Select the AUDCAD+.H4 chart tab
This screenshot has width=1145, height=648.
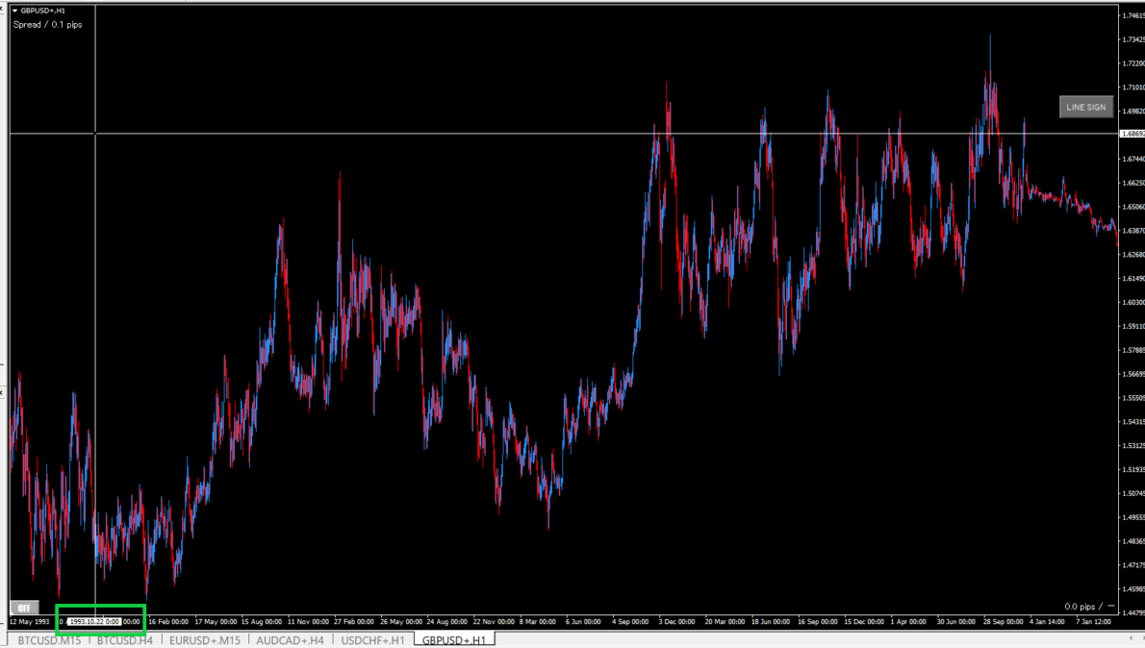(291, 639)
